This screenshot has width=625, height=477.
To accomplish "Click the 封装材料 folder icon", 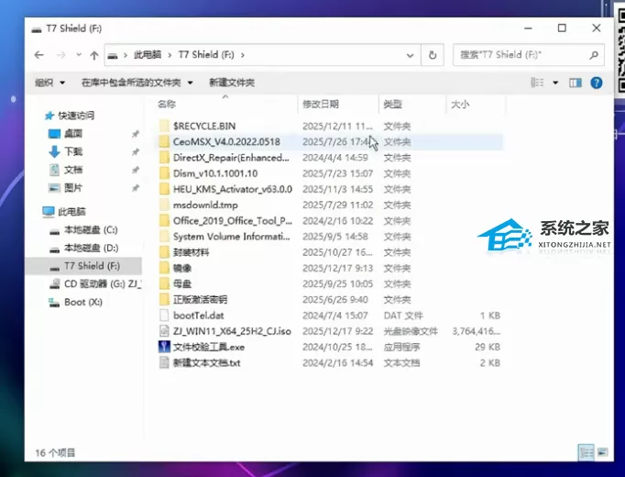I will pos(164,252).
